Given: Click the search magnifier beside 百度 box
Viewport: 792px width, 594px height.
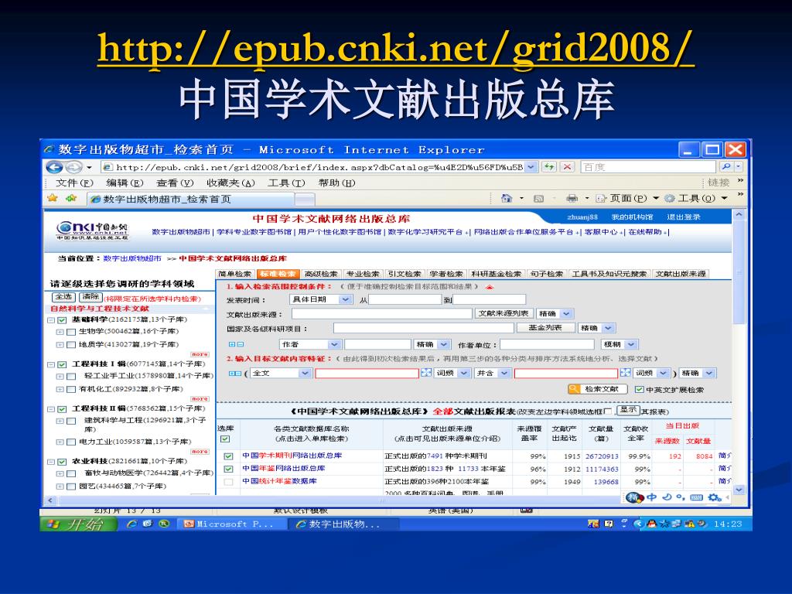Looking at the screenshot, I should [x=725, y=167].
